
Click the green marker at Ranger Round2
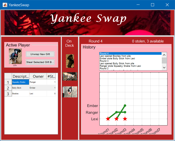[116, 112]
